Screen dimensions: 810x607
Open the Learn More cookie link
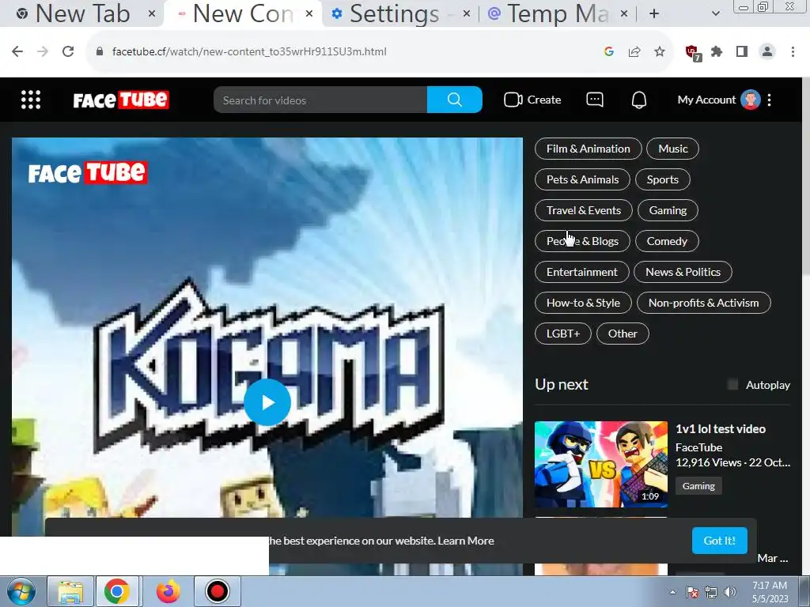(465, 541)
